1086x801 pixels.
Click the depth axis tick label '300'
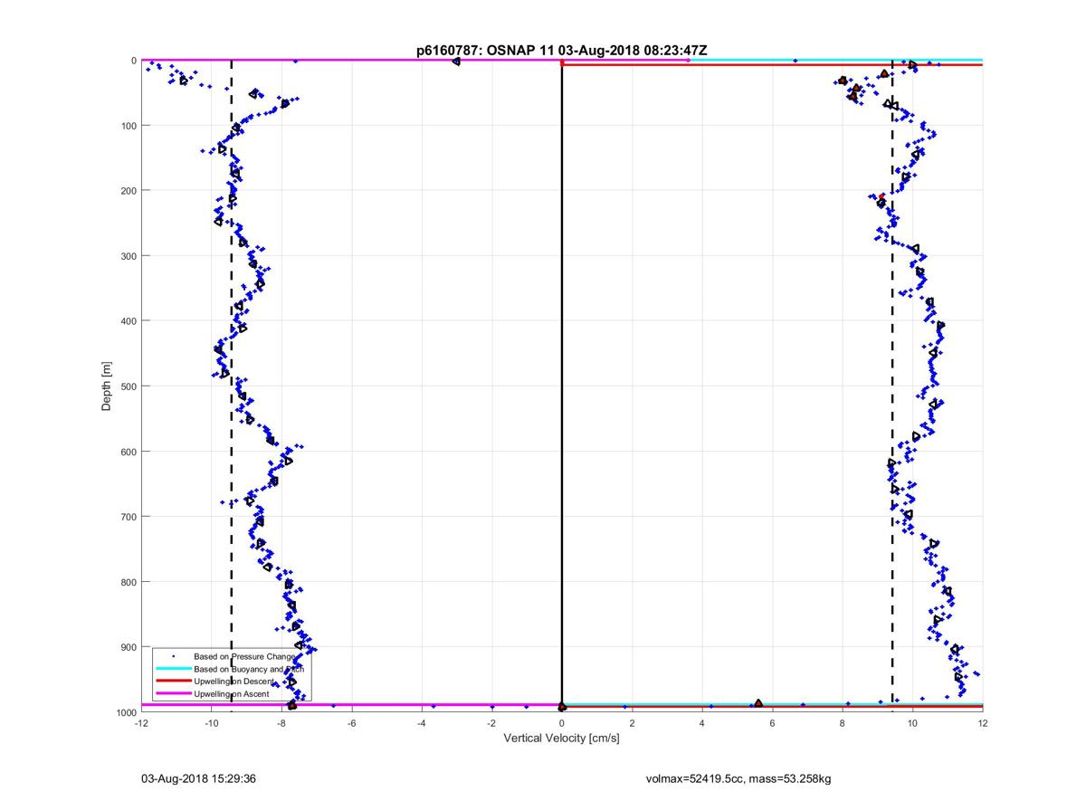click(128, 256)
